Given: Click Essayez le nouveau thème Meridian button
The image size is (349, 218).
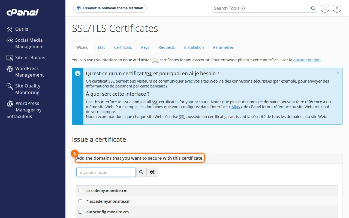Looking at the screenshot, I should (110, 8).
